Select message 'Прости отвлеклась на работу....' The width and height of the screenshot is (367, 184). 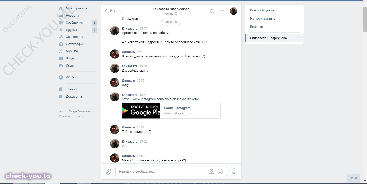click(147, 33)
